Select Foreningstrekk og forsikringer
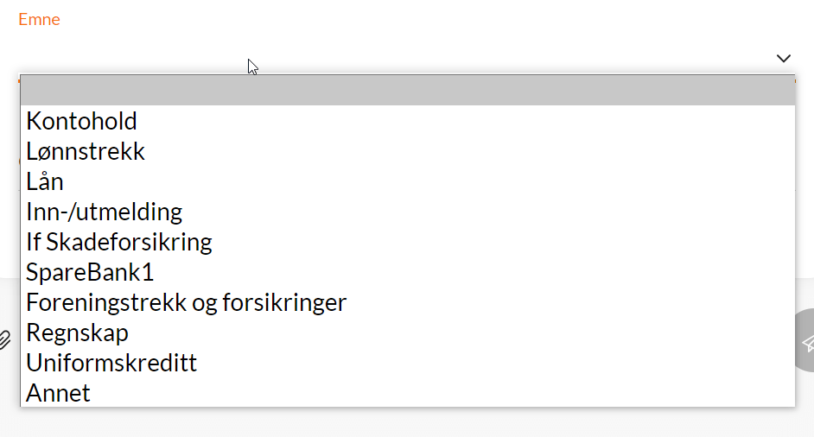814x437 pixels. [187, 302]
